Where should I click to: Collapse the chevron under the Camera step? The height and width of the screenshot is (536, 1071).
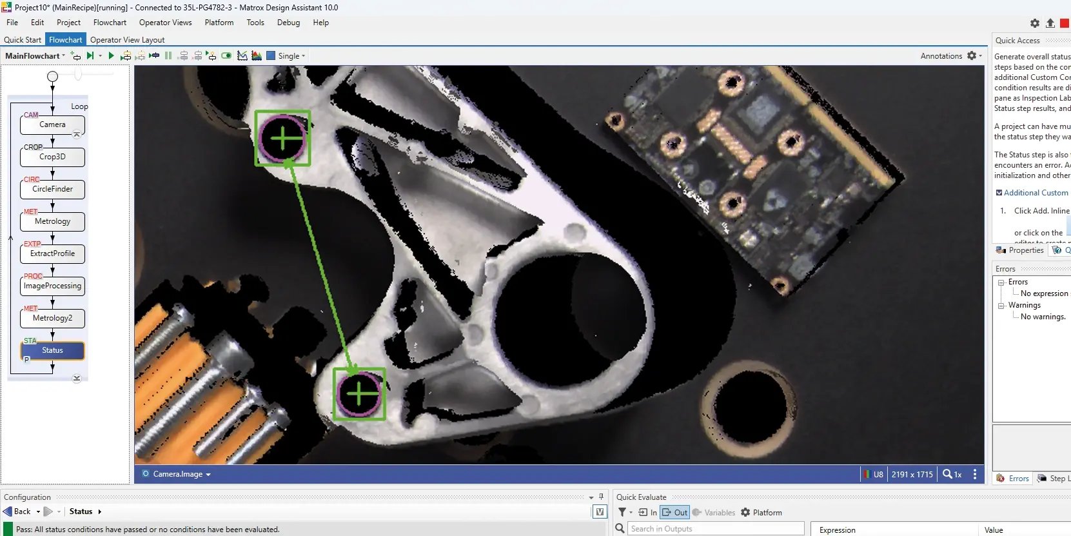77,135
